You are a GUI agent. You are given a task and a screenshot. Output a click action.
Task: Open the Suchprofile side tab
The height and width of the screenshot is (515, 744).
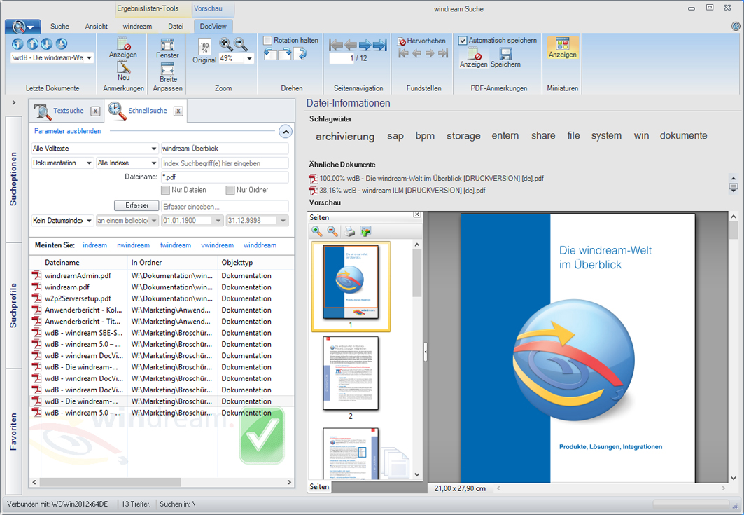coord(13,305)
